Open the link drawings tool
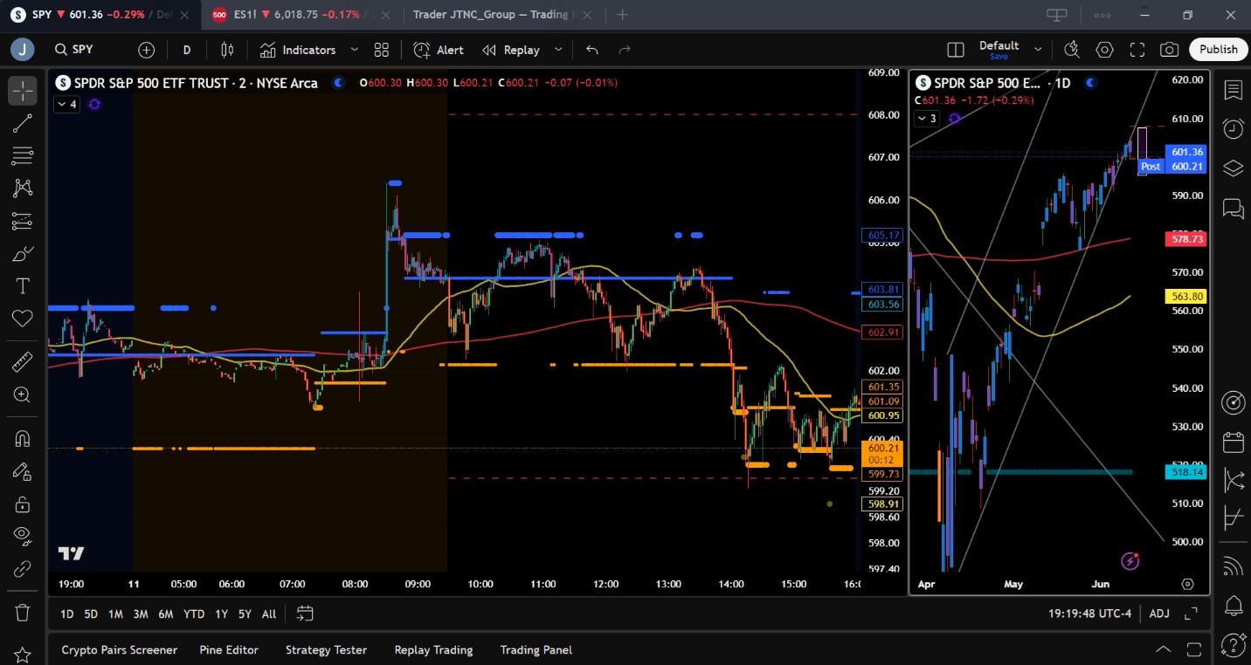The width and height of the screenshot is (1251, 665). 23,569
